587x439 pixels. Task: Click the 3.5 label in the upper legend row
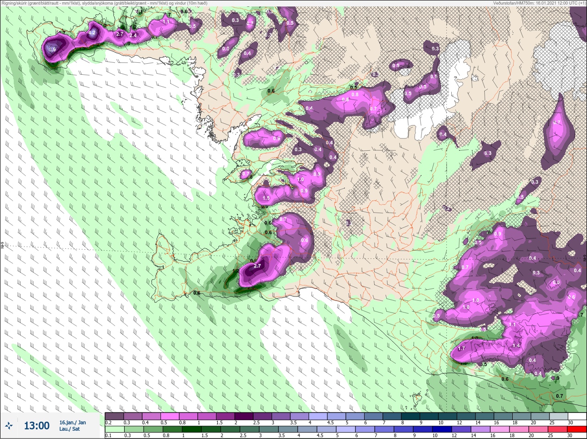click(293, 423)
